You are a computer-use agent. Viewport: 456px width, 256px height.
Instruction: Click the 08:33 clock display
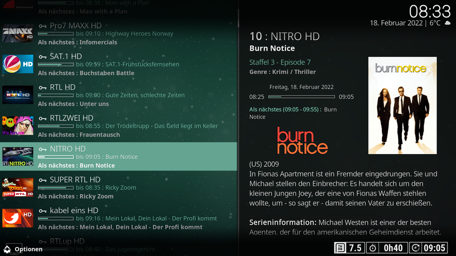click(430, 11)
